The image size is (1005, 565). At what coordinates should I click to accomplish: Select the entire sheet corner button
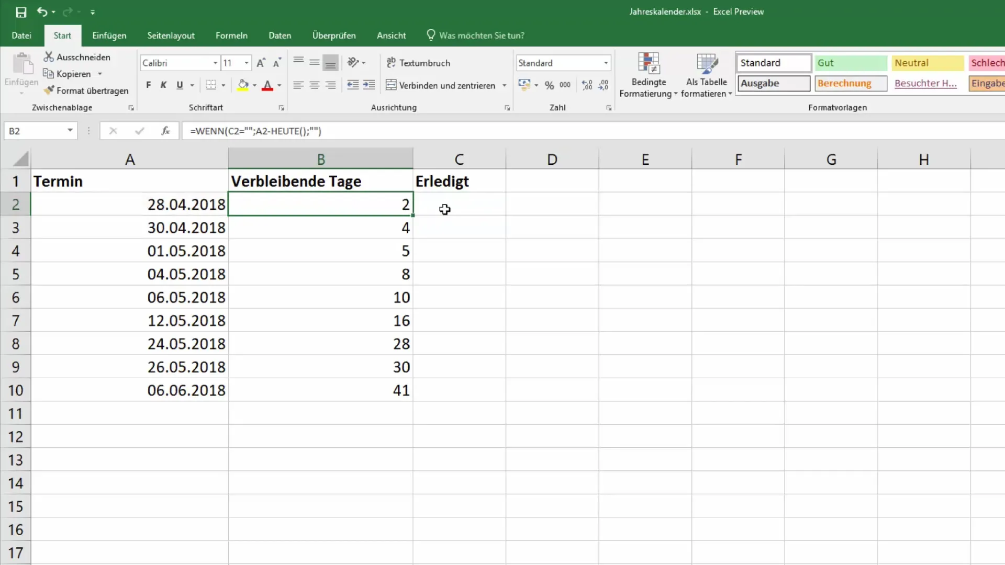coord(16,159)
